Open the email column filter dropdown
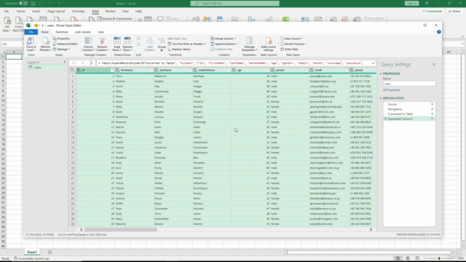This screenshot has height=262, width=466. click(x=347, y=70)
